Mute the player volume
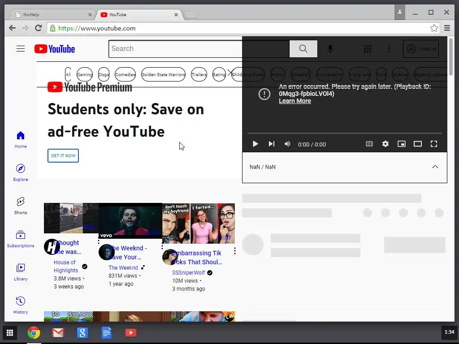The image size is (459, 344). pyautogui.click(x=287, y=144)
